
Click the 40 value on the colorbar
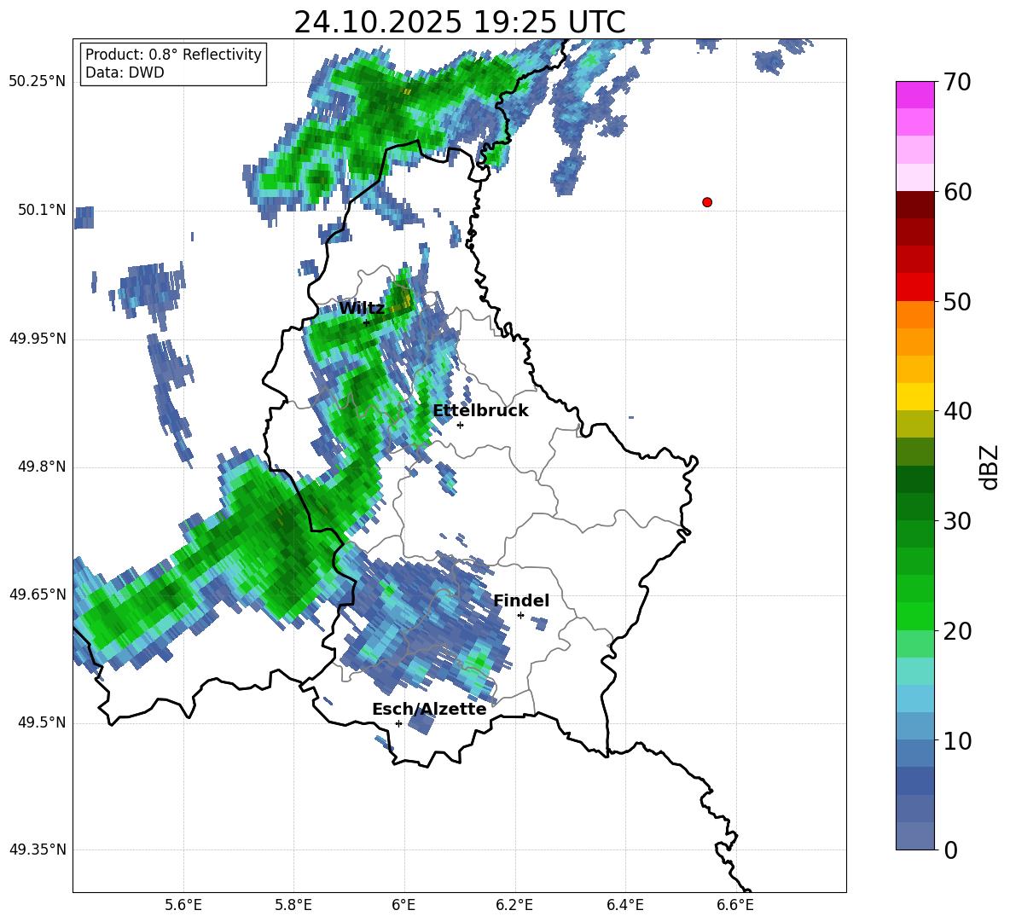pyautogui.click(x=957, y=411)
